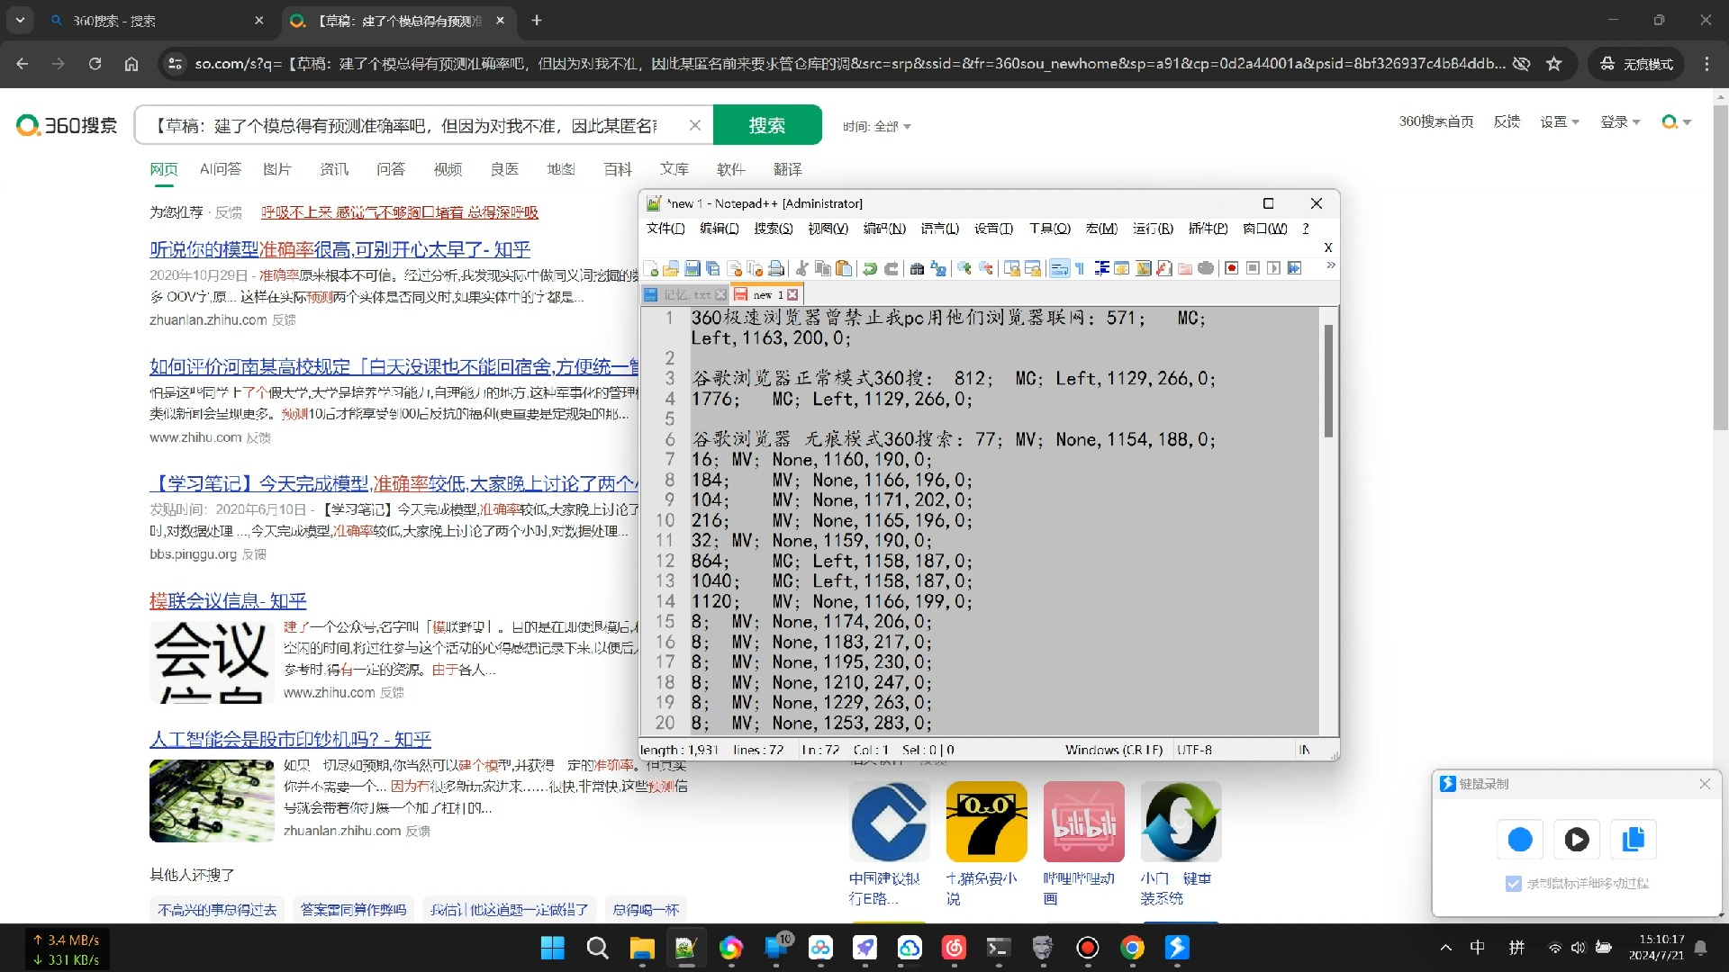The image size is (1729, 972).
Task: Click the line number area at line 10
Action: (x=664, y=520)
